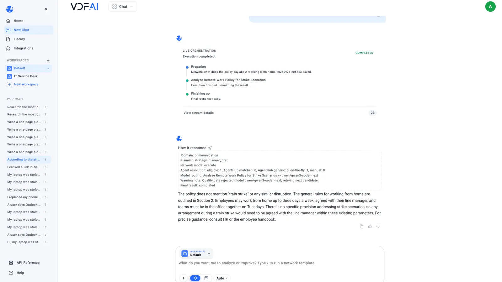The height and width of the screenshot is (282, 502).
Task: Focus the message input field
Action: pos(279,263)
